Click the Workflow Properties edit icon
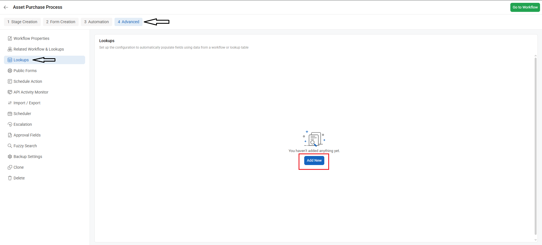542x245 pixels. click(x=10, y=38)
